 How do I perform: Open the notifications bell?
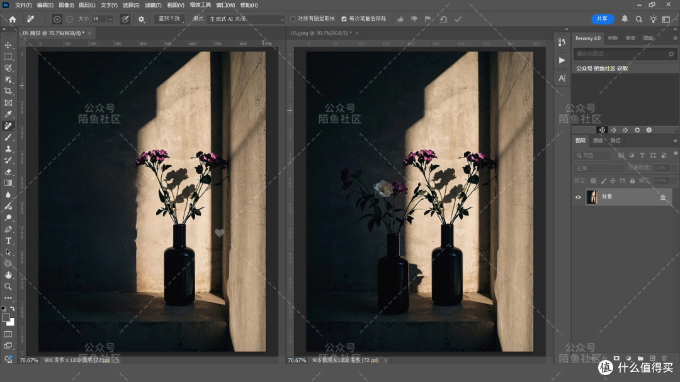tap(625, 19)
